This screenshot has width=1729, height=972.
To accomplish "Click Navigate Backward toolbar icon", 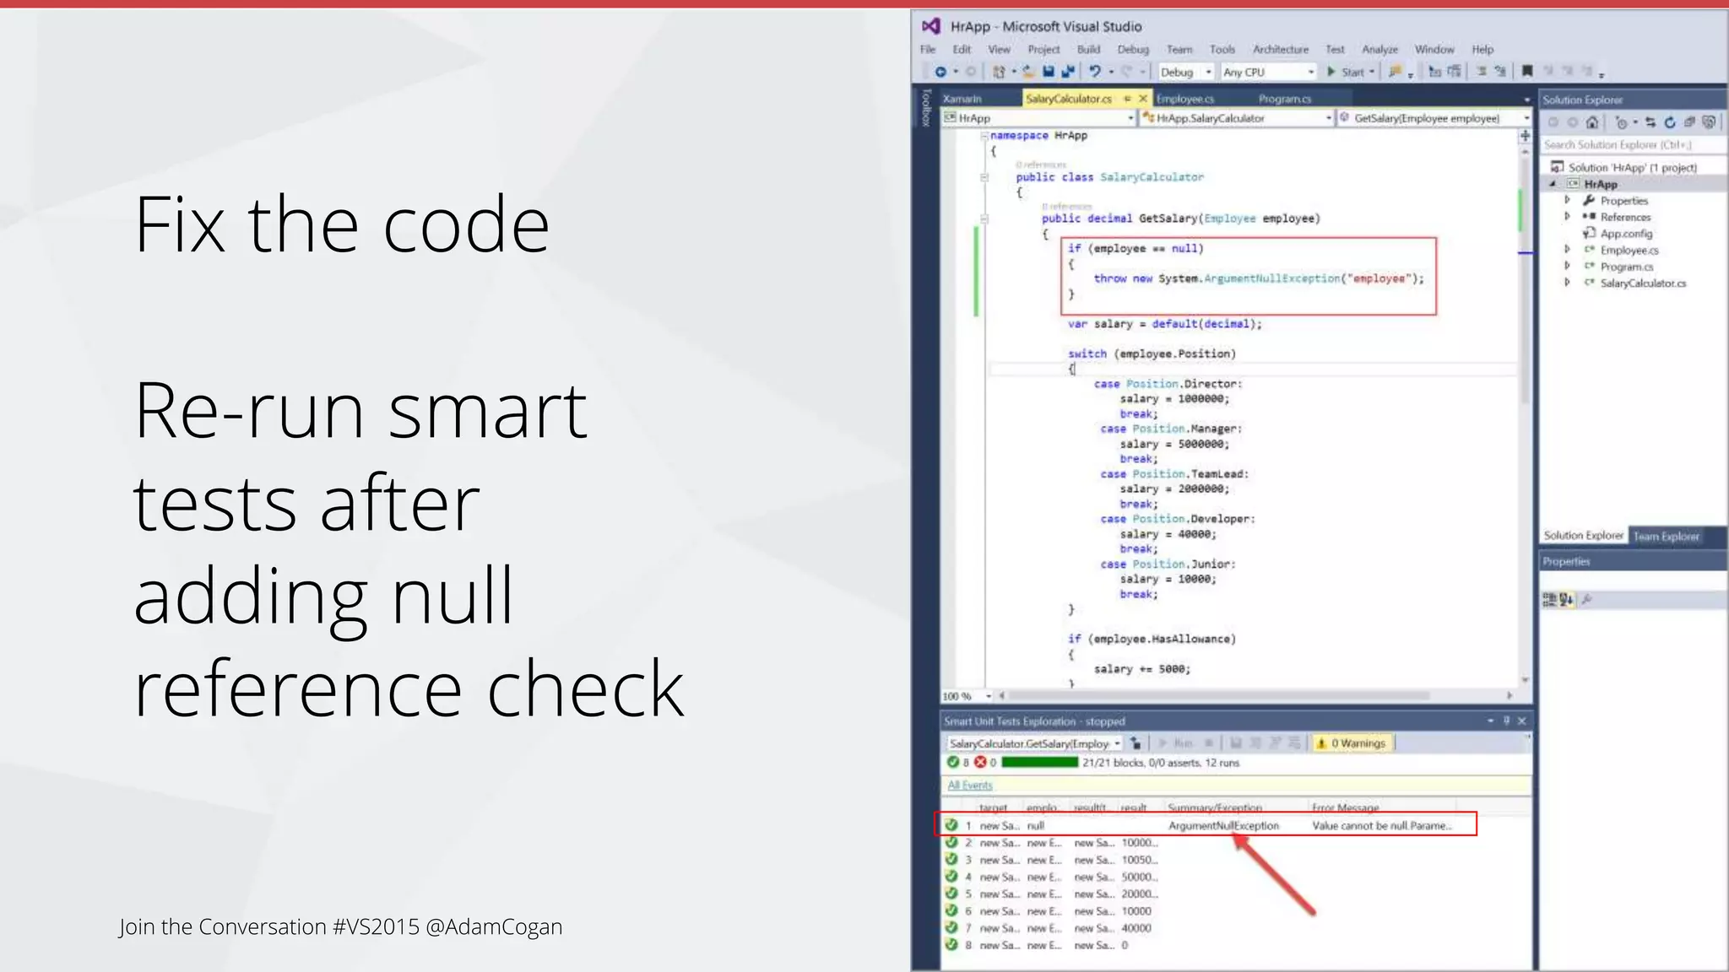I will pos(940,73).
